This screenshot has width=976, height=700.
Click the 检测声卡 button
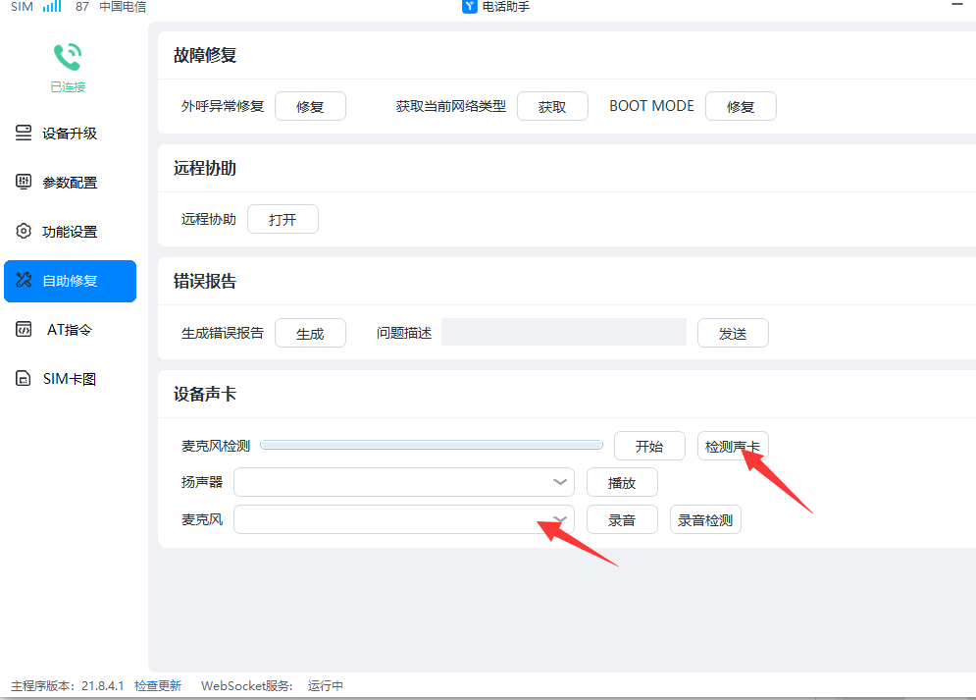[x=733, y=446]
